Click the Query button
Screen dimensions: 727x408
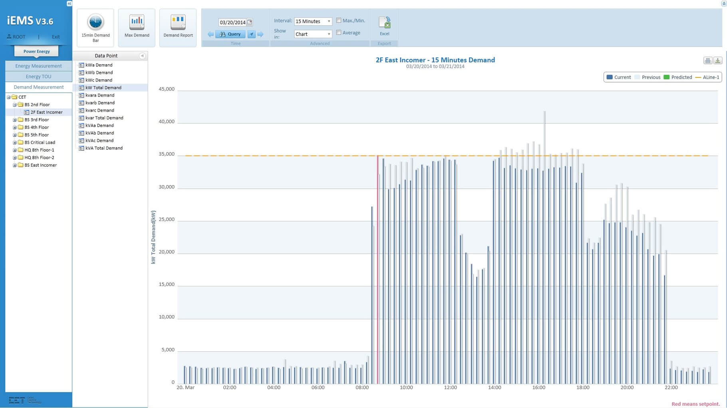coord(230,34)
